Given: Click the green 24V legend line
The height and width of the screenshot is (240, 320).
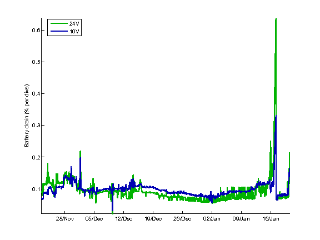Looking at the screenshot, I should tap(59, 23).
